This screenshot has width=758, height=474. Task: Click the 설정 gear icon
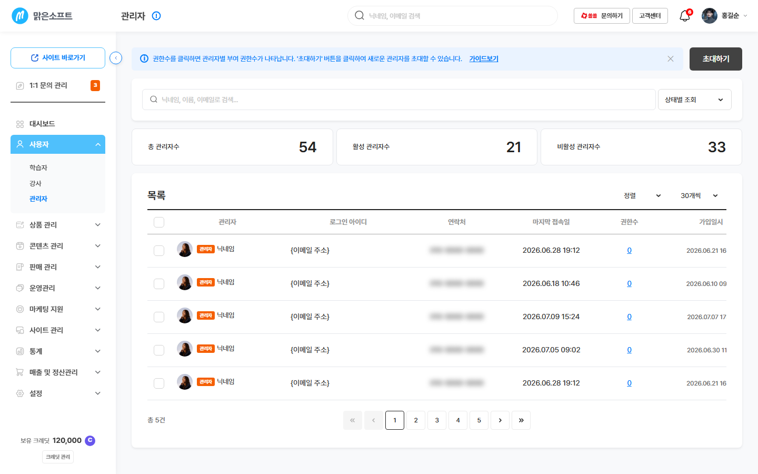click(x=20, y=393)
